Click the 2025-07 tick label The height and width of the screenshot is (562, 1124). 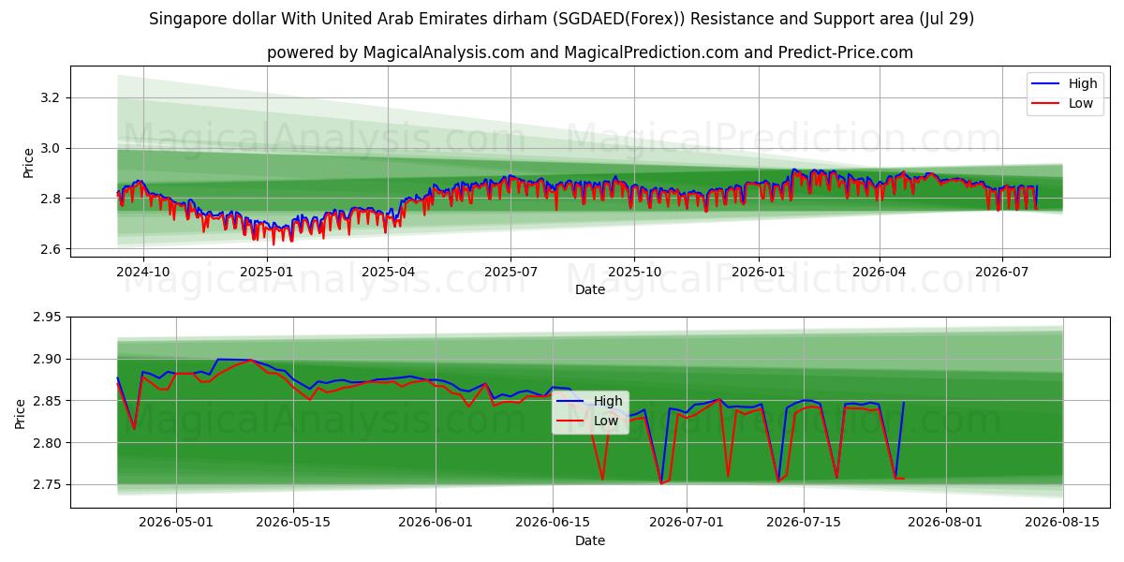(510, 271)
